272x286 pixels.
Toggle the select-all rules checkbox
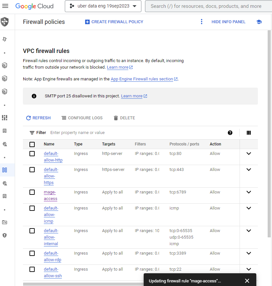pos(32,144)
